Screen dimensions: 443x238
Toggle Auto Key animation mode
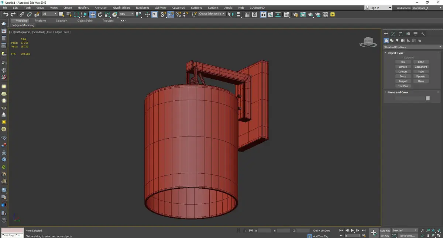click(385, 231)
